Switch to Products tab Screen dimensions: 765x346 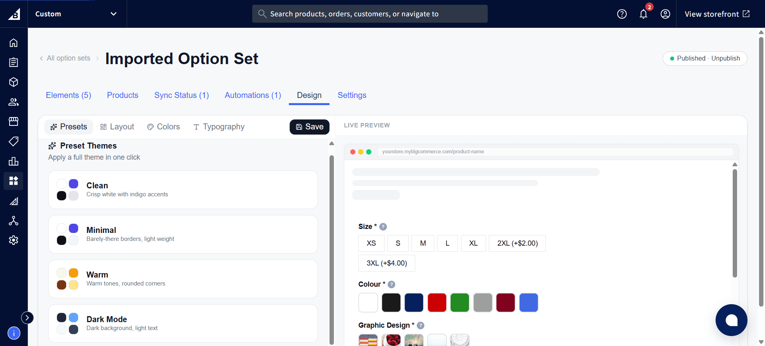coord(123,95)
